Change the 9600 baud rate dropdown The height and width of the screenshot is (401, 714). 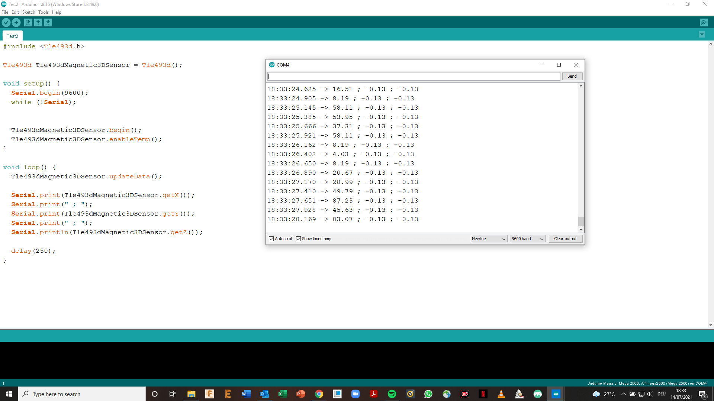click(x=527, y=239)
